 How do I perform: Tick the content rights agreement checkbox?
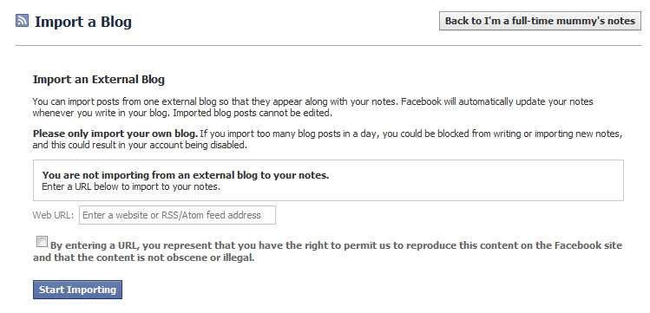[x=42, y=242]
